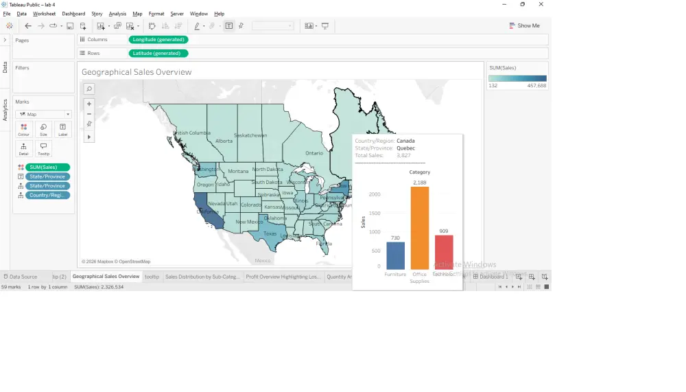The width and height of the screenshot is (686, 392).
Task: Expand the map tools arrow flyout
Action: (x=89, y=137)
